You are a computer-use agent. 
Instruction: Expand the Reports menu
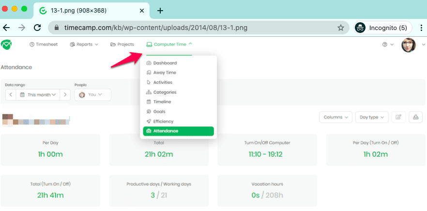point(84,45)
